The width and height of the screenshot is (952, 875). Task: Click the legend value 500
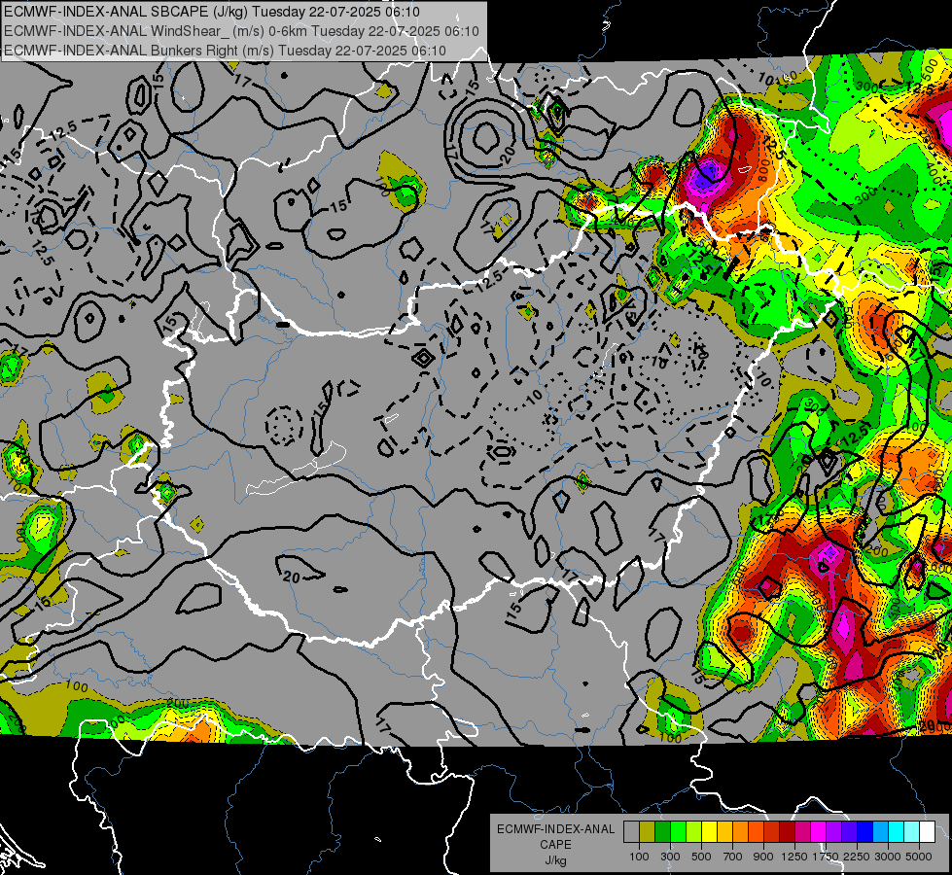point(701,857)
